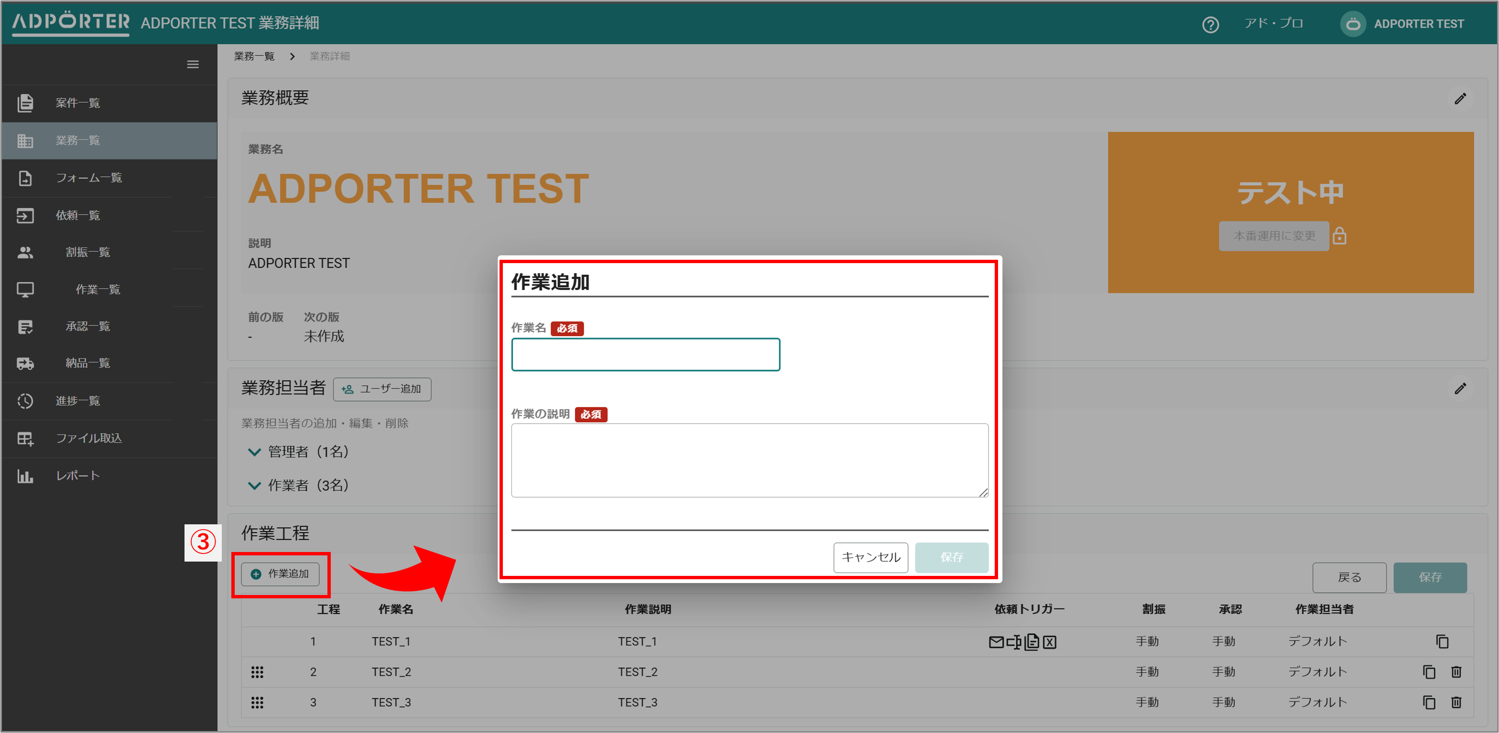The image size is (1499, 733).
Task: Click the 保存 button beside 戻る
Action: [1430, 578]
